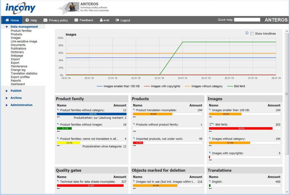Click the Home icon in navigation bar
The image size is (290, 195).
[7, 20]
